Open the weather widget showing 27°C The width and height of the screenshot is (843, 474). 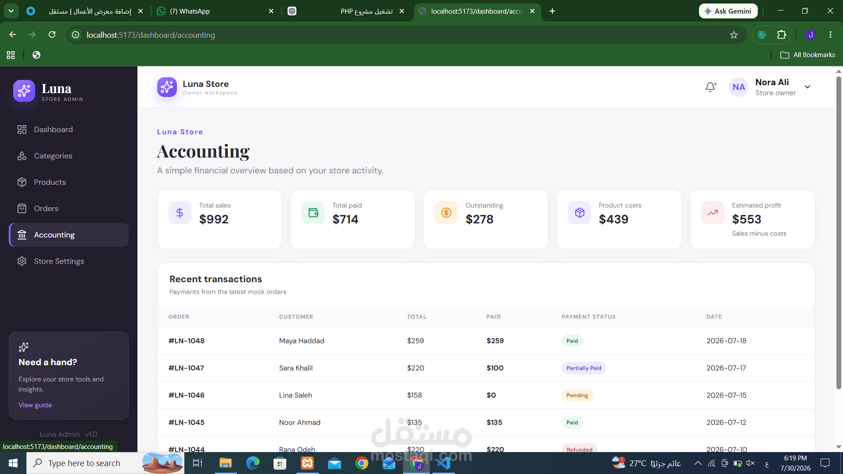click(x=646, y=463)
